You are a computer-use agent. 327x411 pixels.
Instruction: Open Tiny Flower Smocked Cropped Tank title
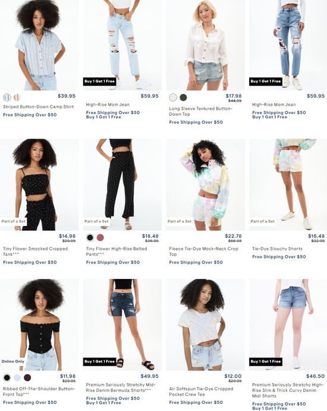(35, 252)
